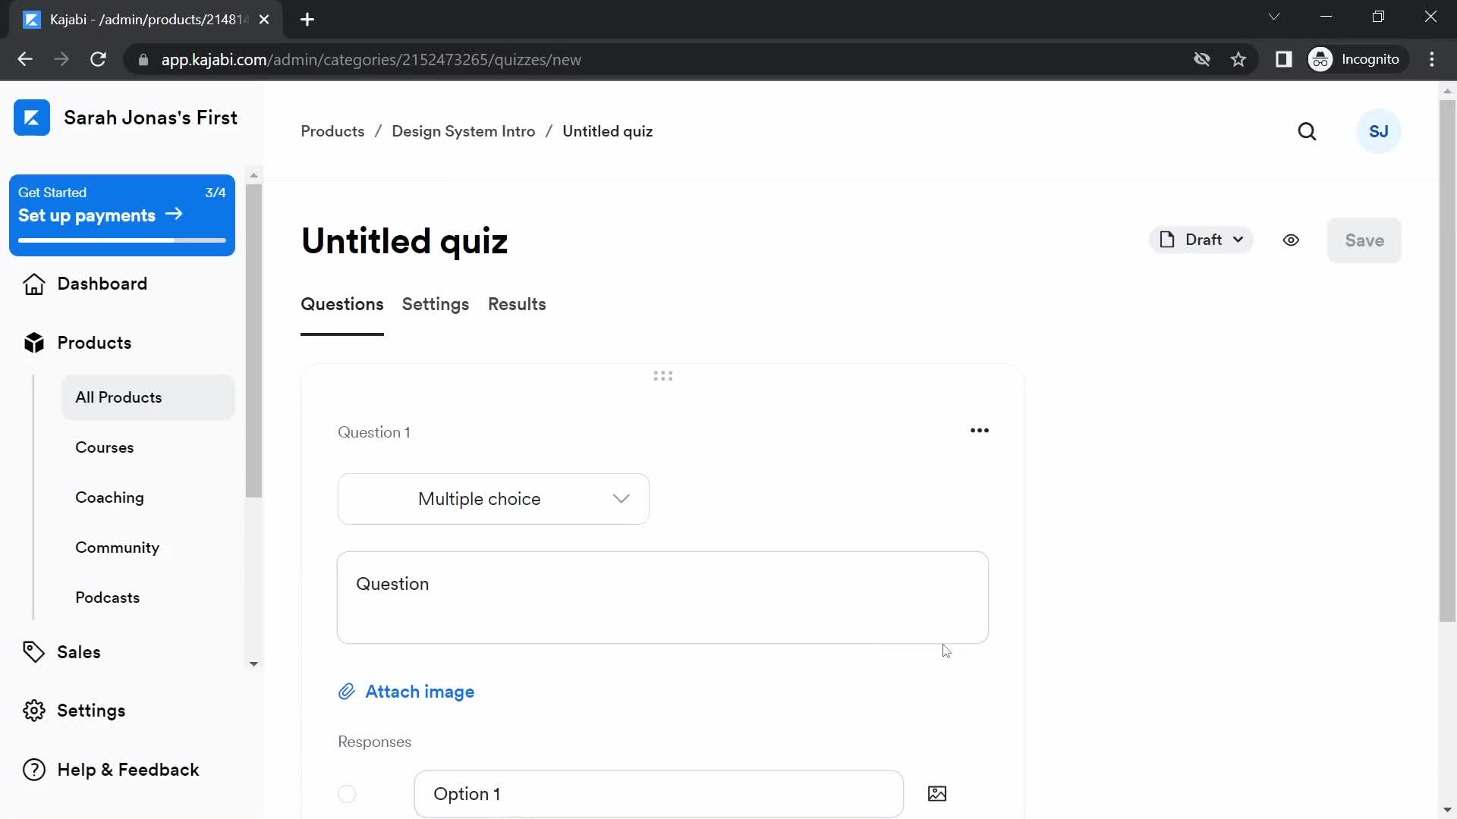Viewport: 1457px width, 819px height.
Task: Click the search icon in top navigation
Action: click(1307, 131)
